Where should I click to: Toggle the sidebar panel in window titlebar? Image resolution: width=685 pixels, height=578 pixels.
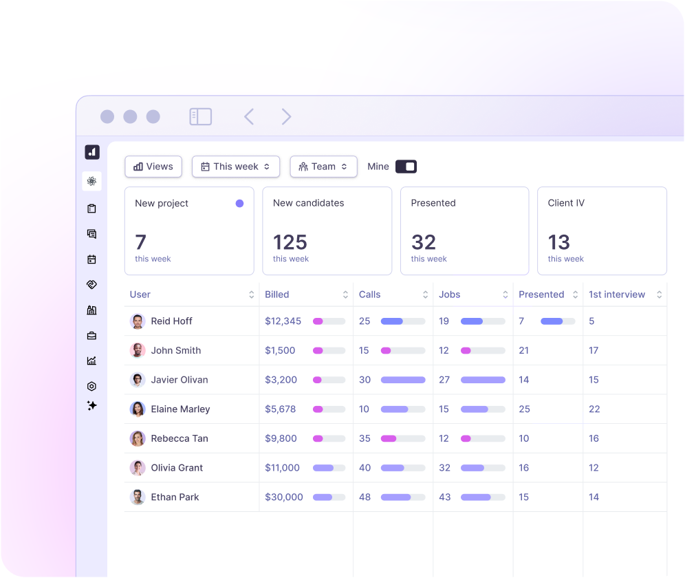click(200, 117)
